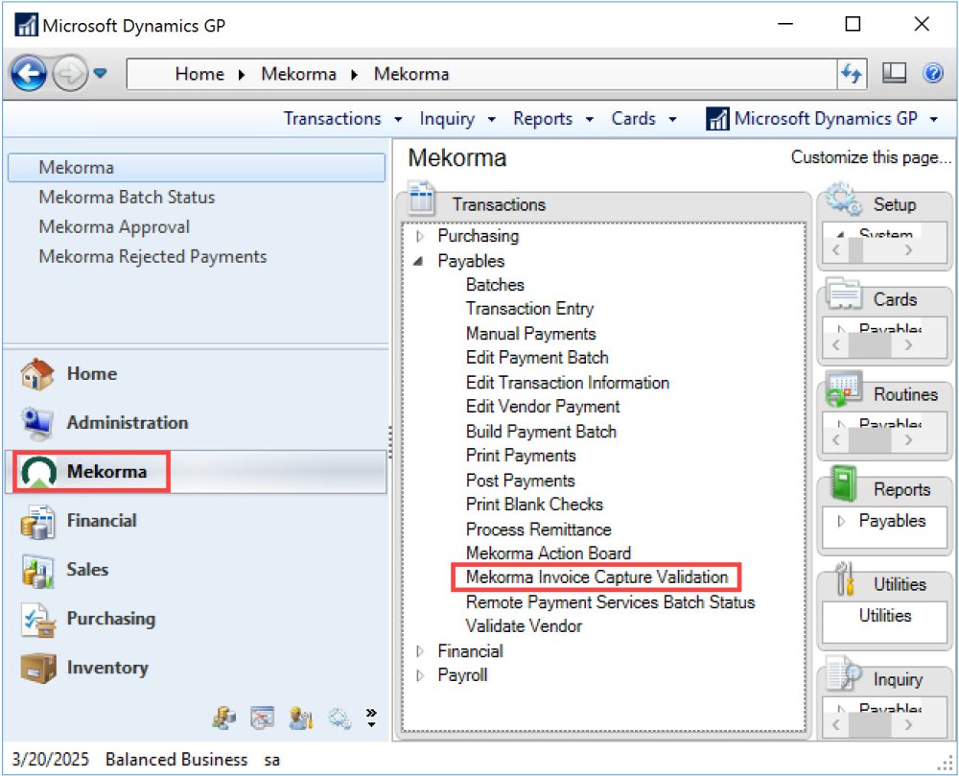Open the layout pane icon beside help
The height and width of the screenshot is (776, 959).
(x=894, y=74)
